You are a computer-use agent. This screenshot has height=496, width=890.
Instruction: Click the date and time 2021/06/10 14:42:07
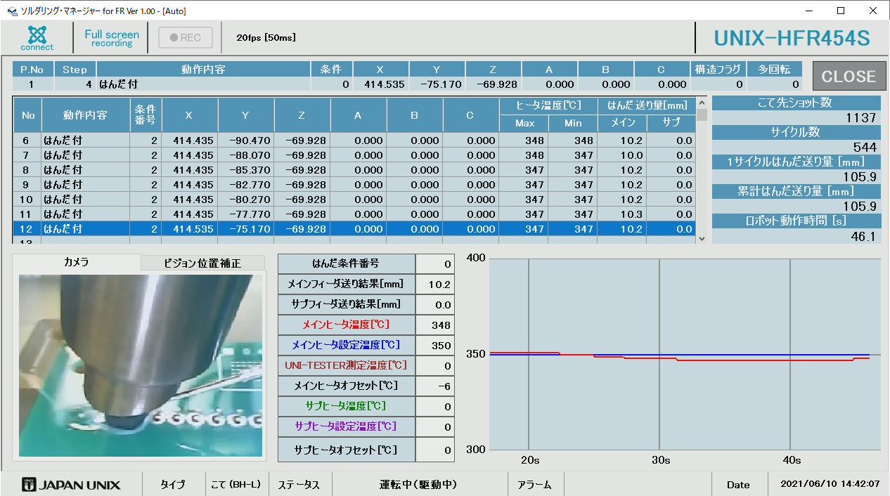(830, 484)
